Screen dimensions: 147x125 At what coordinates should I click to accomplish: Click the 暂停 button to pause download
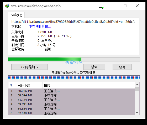[x=94, y=67]
